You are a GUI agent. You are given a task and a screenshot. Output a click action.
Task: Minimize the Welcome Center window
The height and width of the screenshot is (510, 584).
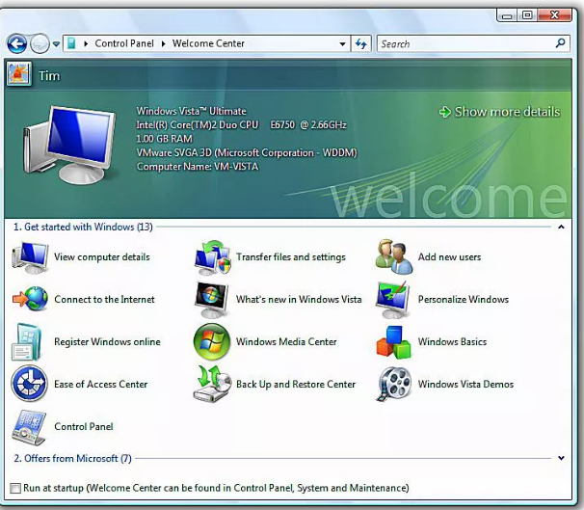click(507, 15)
